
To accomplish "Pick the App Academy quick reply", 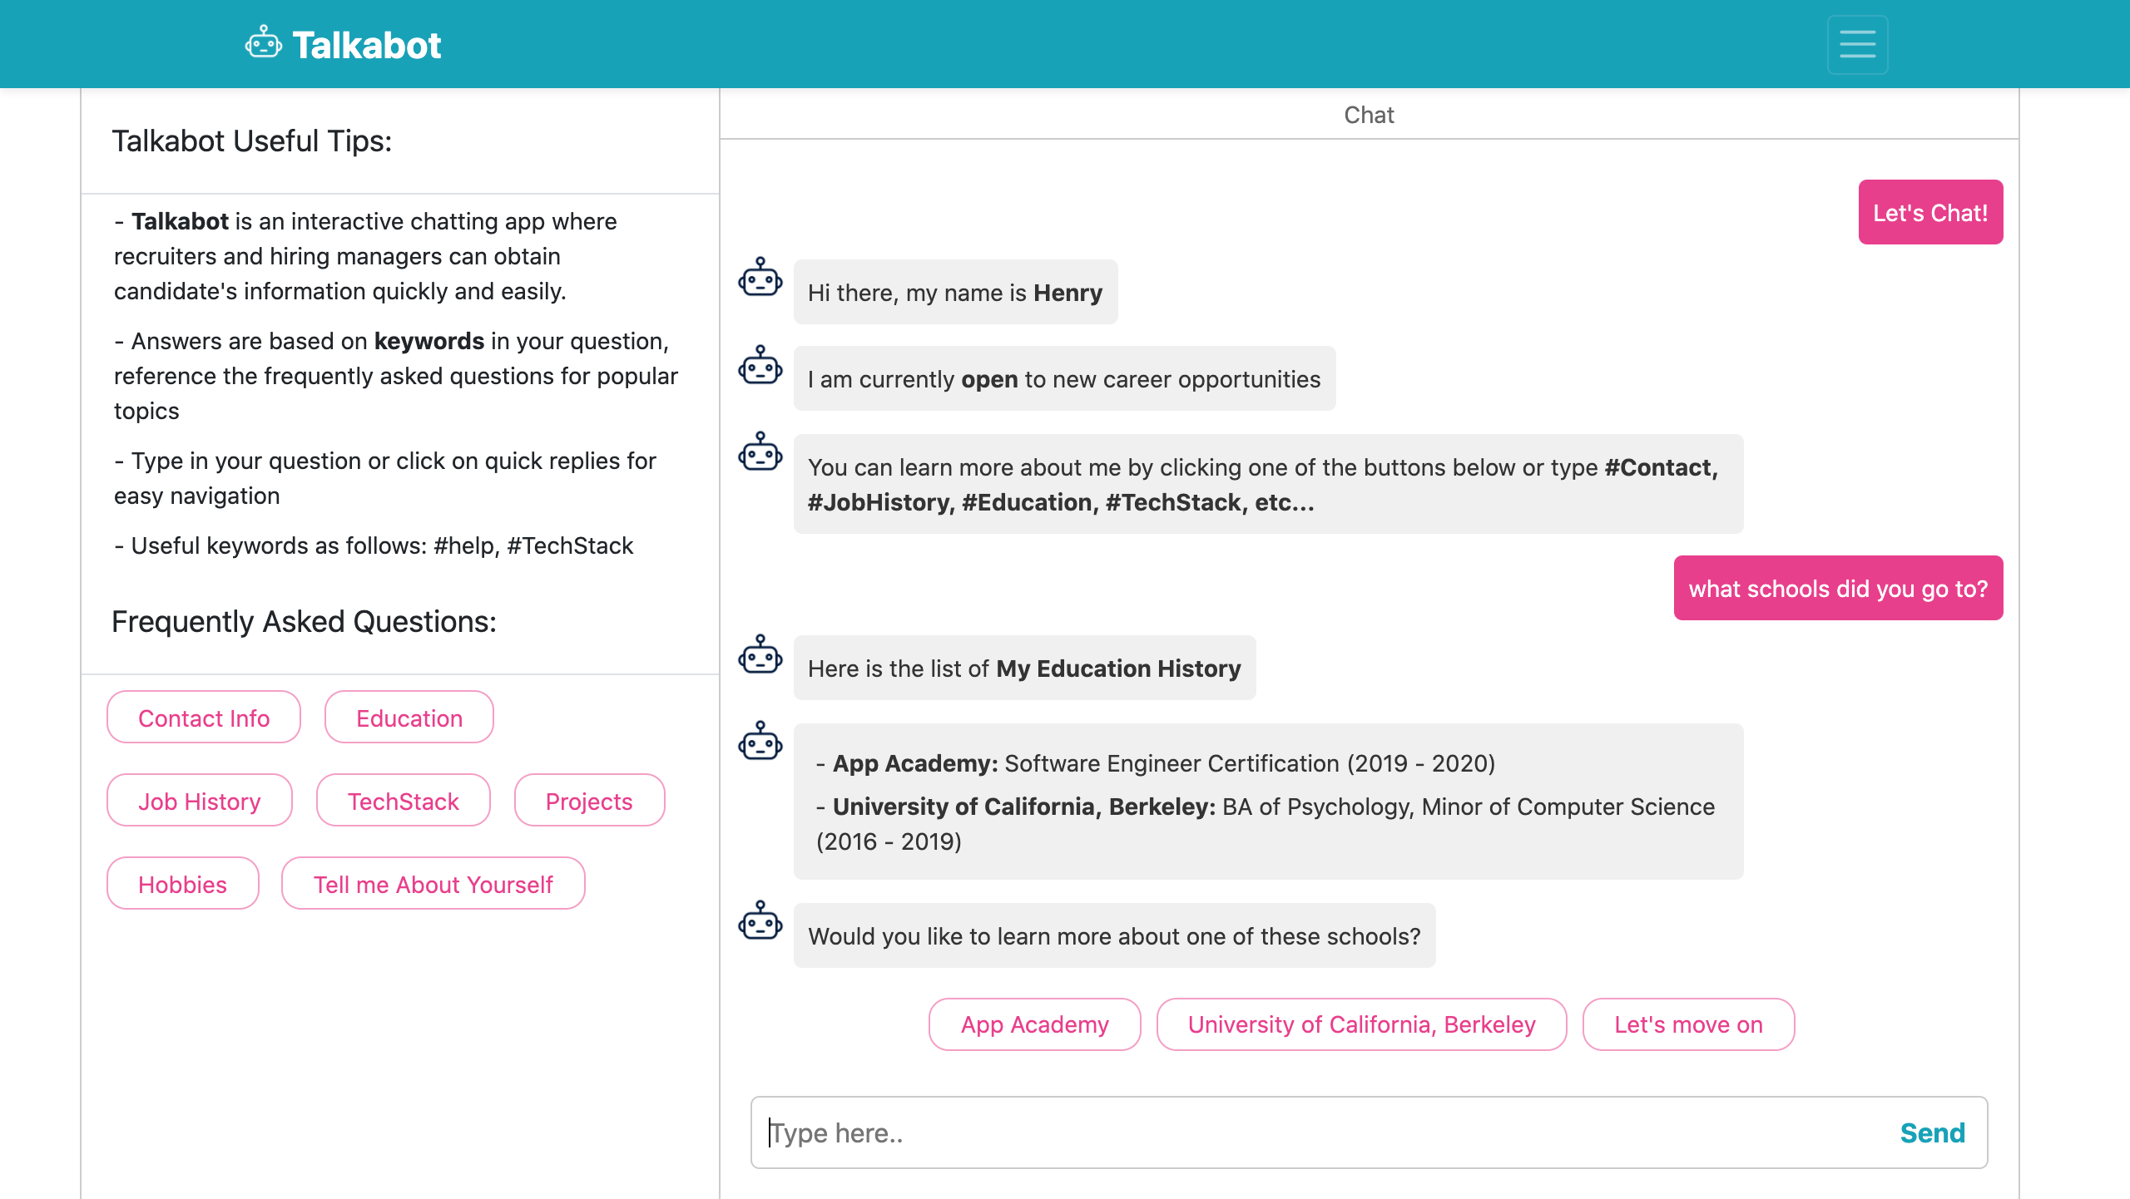I will (1034, 1024).
